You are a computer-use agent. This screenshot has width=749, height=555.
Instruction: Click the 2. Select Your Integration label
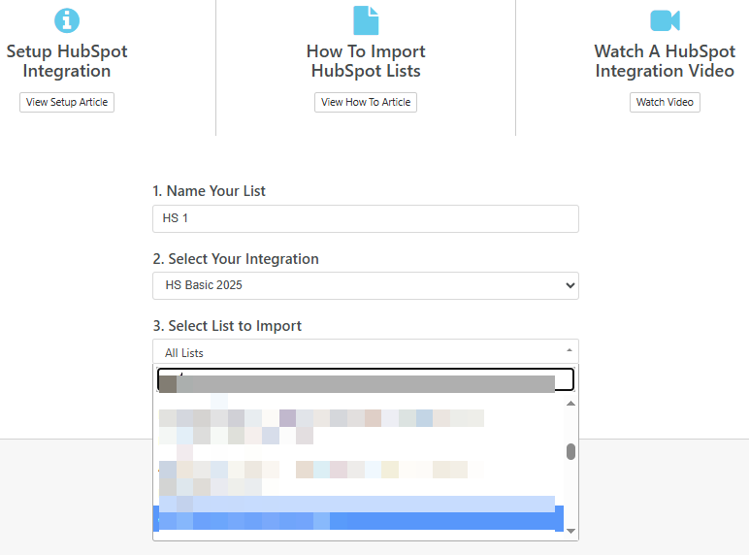click(x=236, y=259)
